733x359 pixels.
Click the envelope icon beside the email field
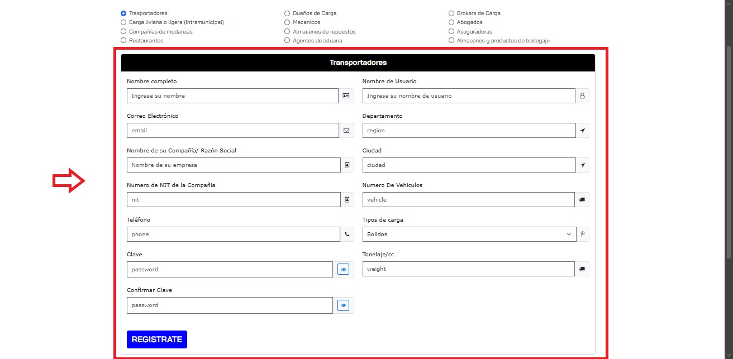click(x=346, y=130)
